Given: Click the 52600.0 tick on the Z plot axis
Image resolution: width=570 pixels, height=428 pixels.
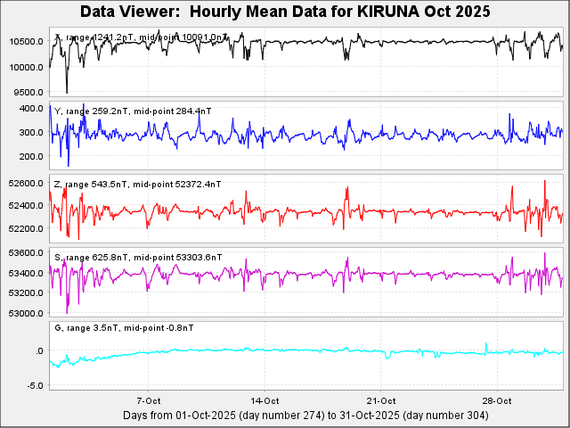Looking at the screenshot, I should [21, 184].
